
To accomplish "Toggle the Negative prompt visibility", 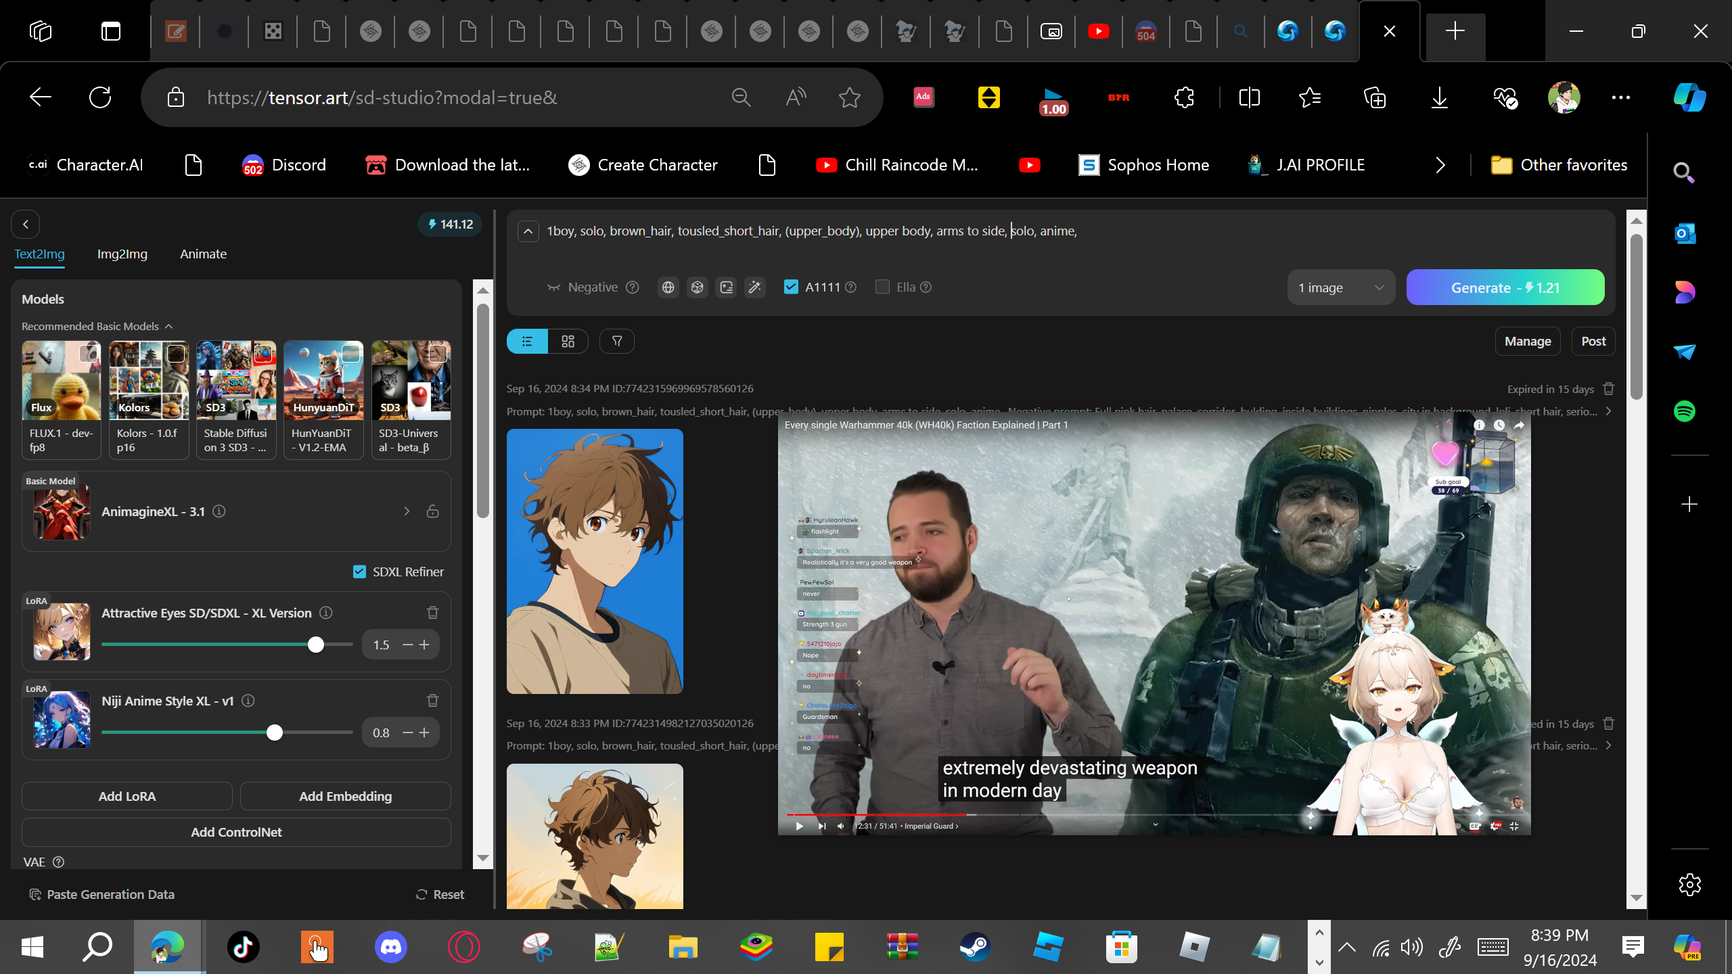I will tap(582, 287).
